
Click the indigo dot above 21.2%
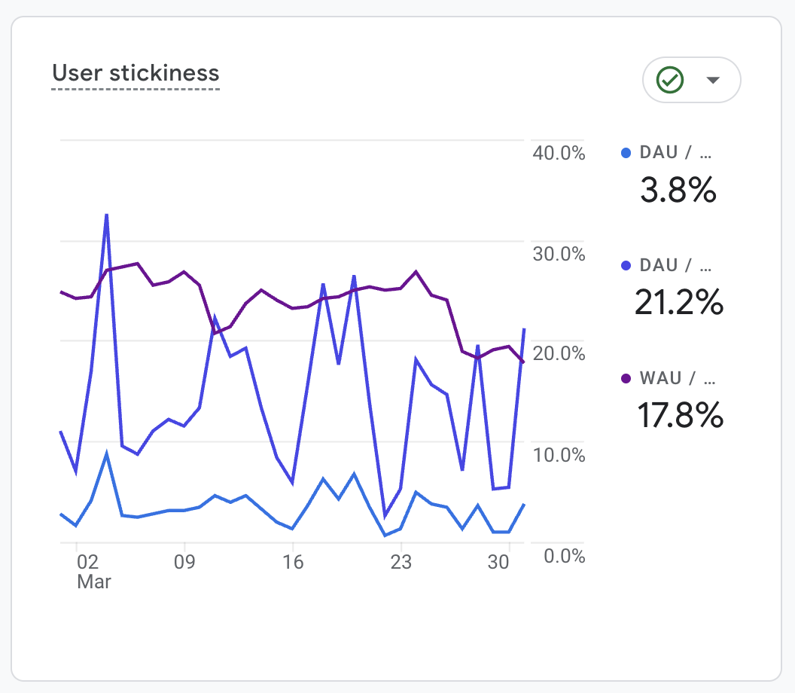click(x=625, y=265)
